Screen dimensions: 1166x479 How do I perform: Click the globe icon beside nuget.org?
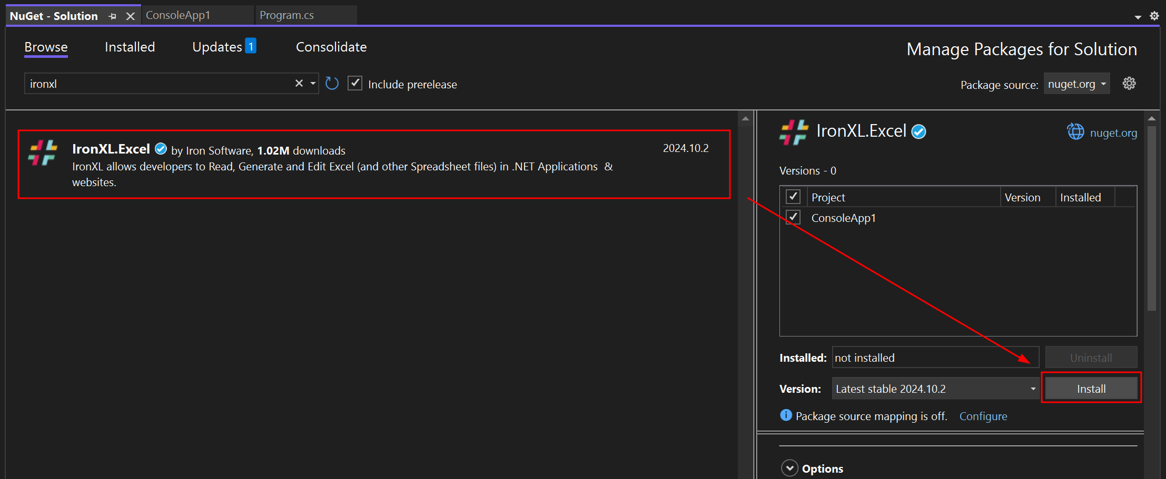pos(1075,131)
